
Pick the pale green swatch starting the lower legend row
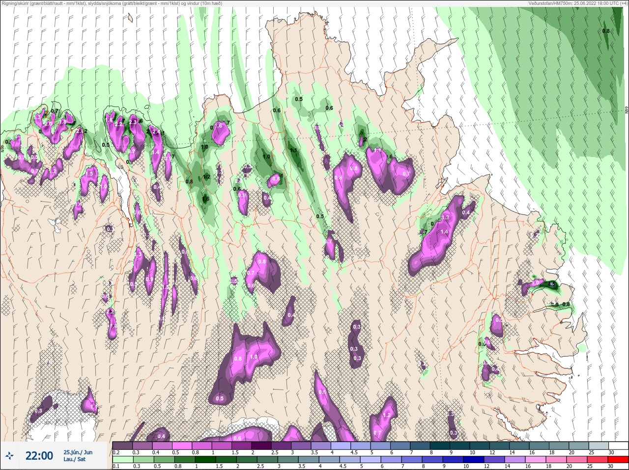click(122, 459)
